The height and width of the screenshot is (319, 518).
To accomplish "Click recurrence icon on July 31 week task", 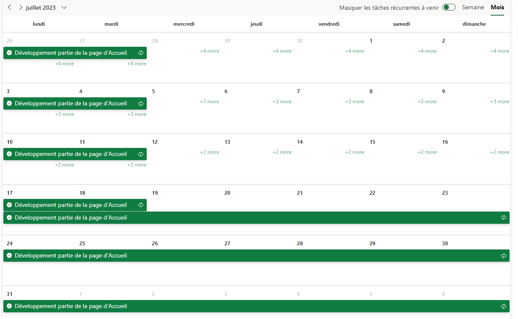I will 503,306.
